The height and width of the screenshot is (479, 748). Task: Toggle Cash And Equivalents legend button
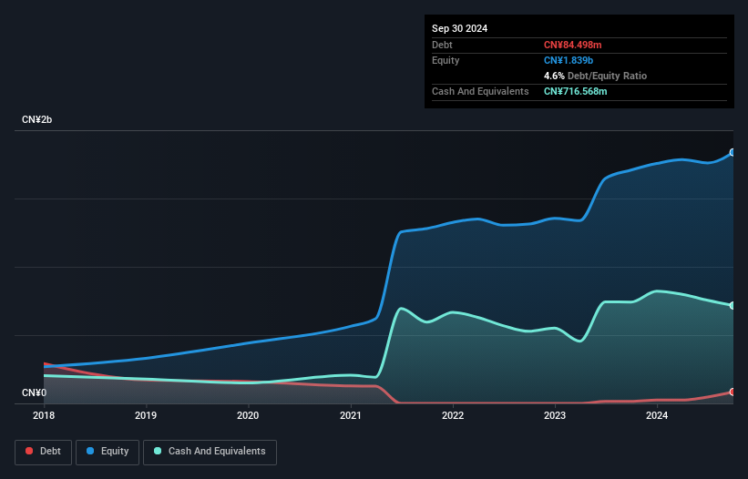pyautogui.click(x=210, y=452)
